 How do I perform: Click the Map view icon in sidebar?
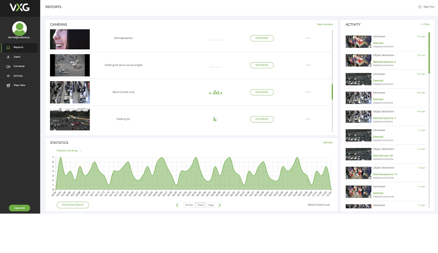[8, 85]
